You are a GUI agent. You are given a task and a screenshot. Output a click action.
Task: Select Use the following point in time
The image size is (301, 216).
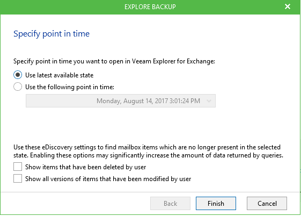18,87
